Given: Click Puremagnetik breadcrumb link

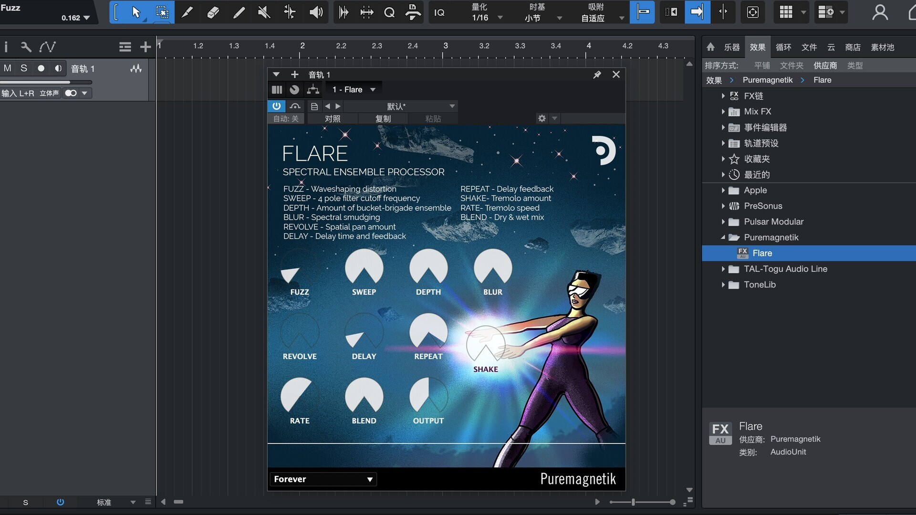Looking at the screenshot, I should click(x=767, y=80).
